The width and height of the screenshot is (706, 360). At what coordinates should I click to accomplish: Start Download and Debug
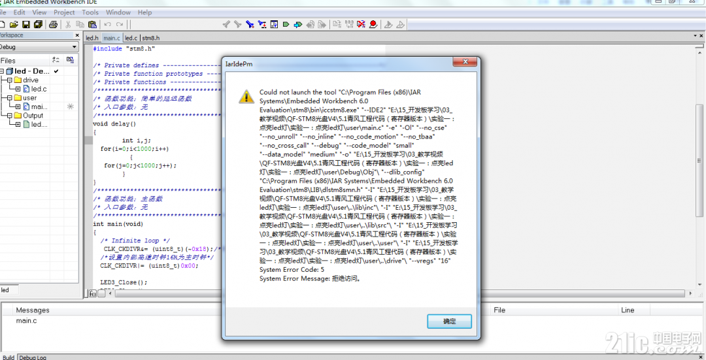pos(388,24)
